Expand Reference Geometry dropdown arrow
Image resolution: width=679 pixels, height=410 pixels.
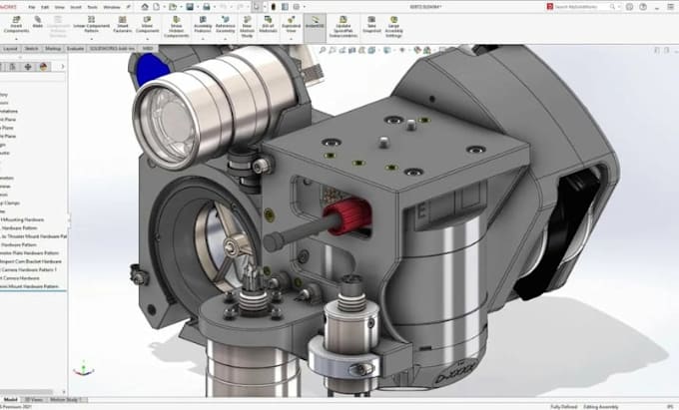[x=226, y=39]
